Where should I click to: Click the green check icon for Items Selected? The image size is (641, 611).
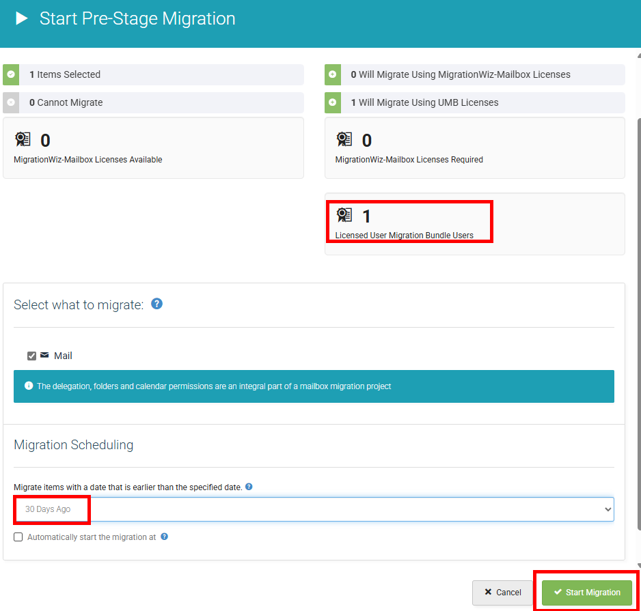tap(11, 74)
